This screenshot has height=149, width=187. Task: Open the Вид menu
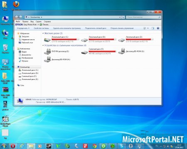[32, 22]
